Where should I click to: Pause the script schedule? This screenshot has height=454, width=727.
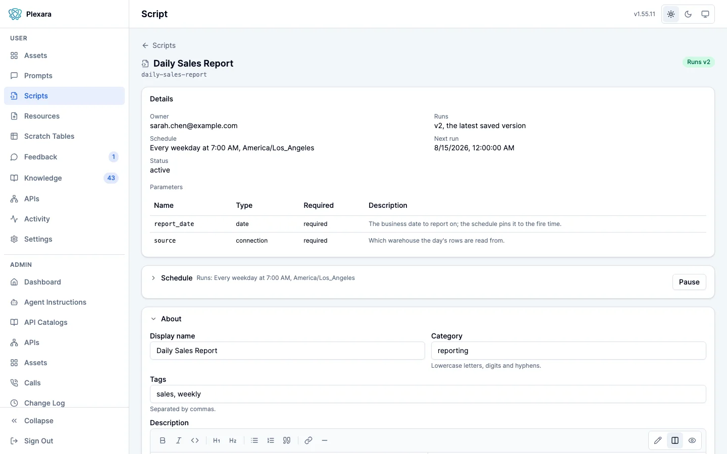tap(689, 282)
